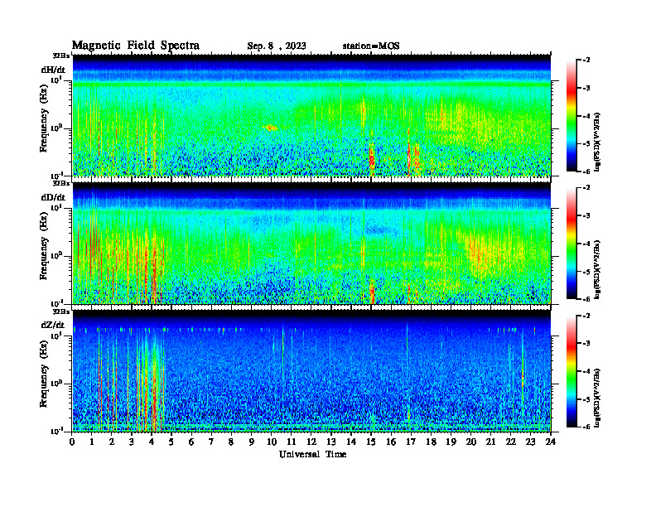Click the log PSD label of dZ/dt color bar
The height and width of the screenshot is (507, 656).
pyautogui.click(x=596, y=398)
